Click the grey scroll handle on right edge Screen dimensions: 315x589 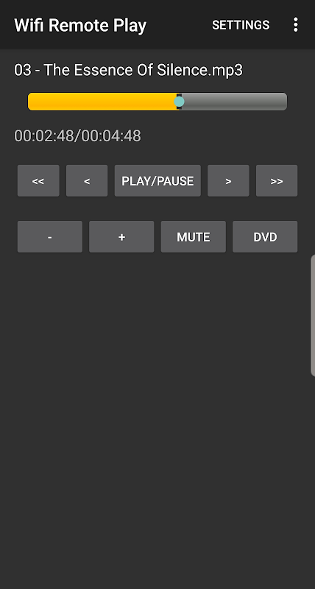(313, 316)
